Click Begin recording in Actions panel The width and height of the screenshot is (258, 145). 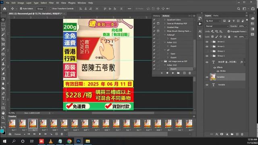pos(167,73)
